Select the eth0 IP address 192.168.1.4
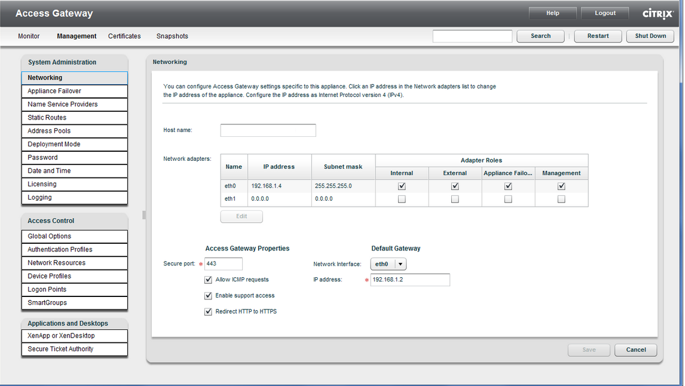 pos(267,186)
